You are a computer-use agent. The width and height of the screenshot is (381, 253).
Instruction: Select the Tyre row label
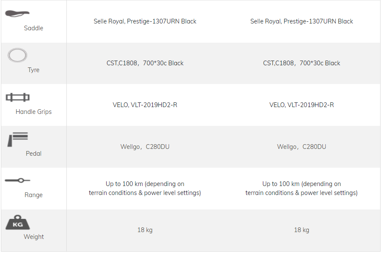(x=33, y=70)
